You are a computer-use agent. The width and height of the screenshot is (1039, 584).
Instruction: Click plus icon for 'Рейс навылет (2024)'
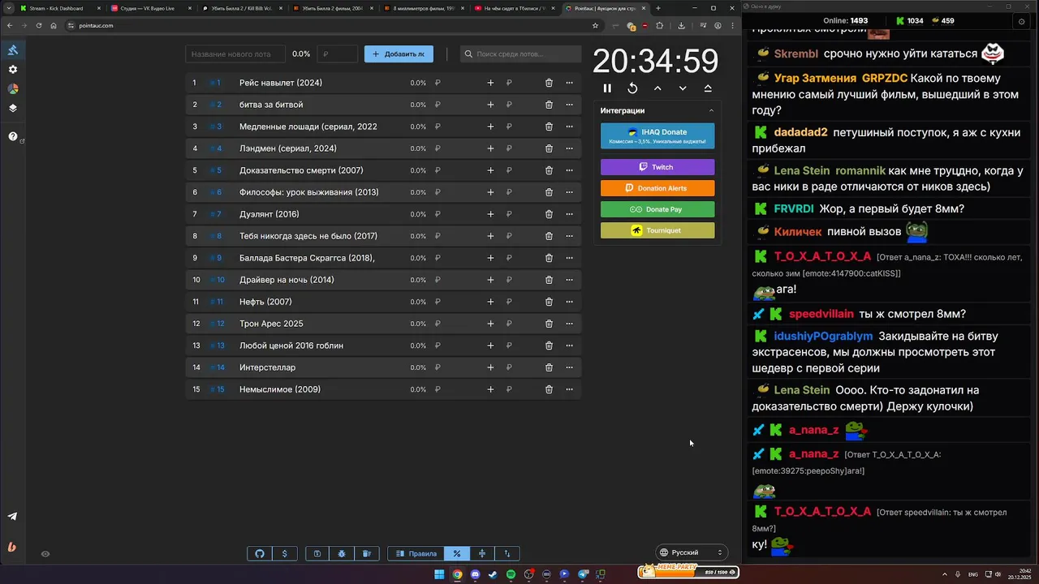click(490, 83)
